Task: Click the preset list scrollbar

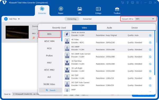Action: 155,53
